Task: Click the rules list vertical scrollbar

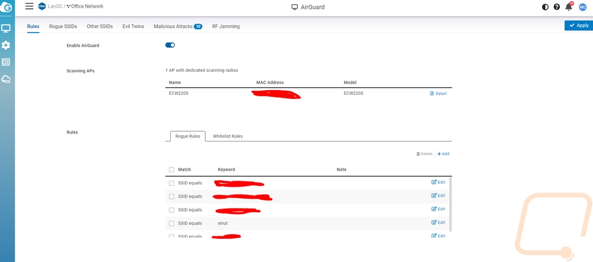Action: pos(451,204)
